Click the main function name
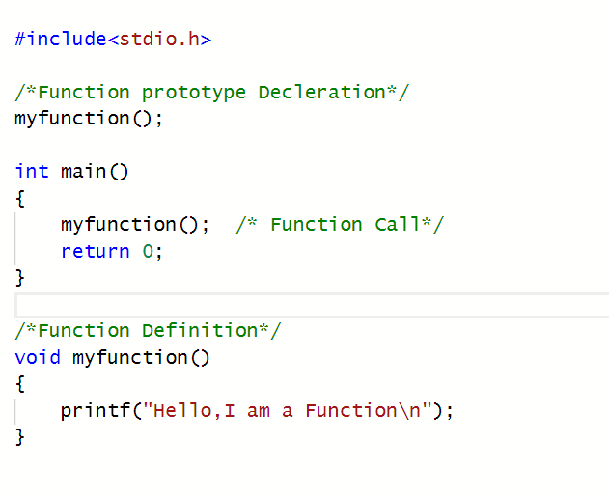Viewport: 609px width, 498px height. coord(84,172)
